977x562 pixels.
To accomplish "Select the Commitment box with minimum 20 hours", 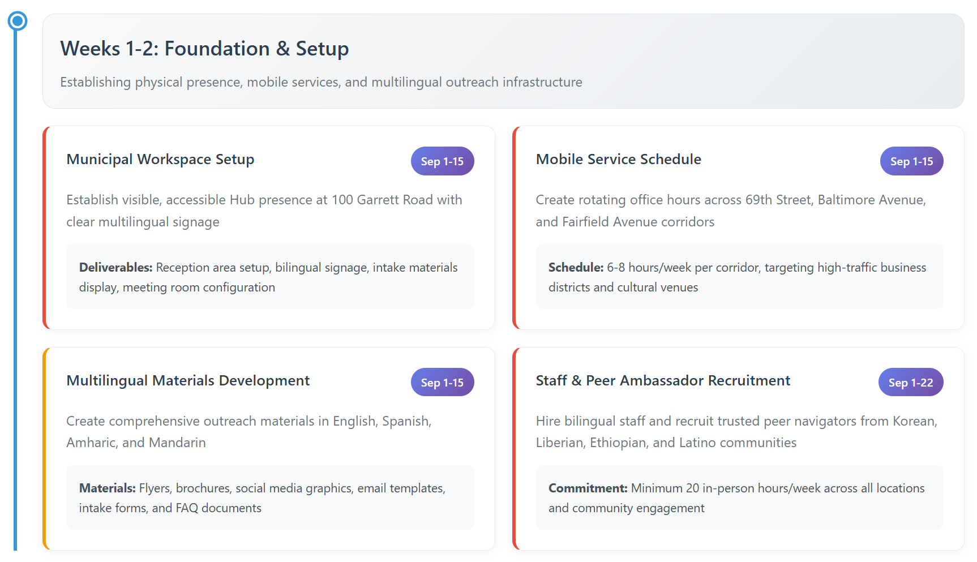I will (x=739, y=498).
